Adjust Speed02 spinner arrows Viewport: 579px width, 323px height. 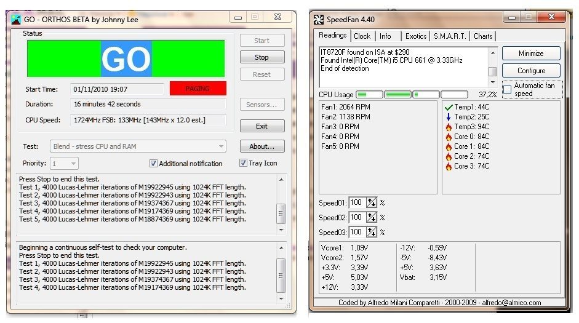click(371, 217)
